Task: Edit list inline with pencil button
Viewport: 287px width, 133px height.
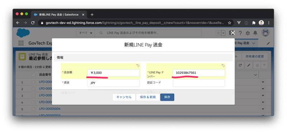Action: click(x=249, y=65)
